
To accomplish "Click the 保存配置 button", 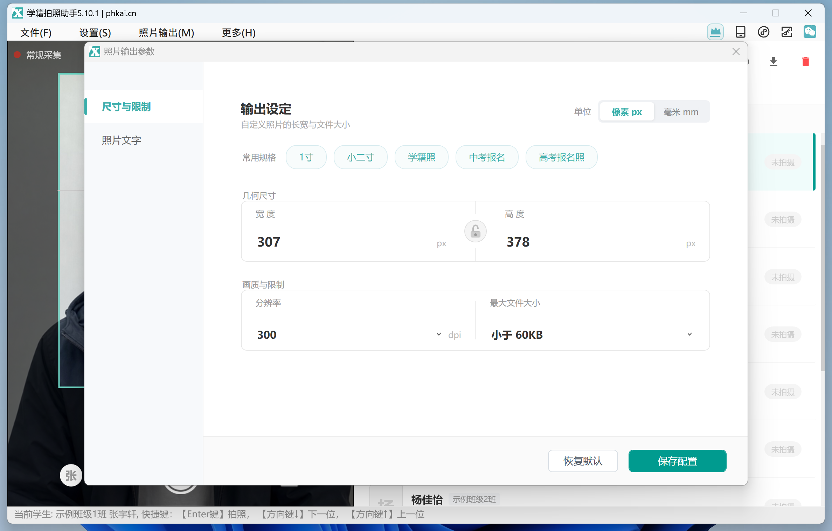I will (677, 461).
